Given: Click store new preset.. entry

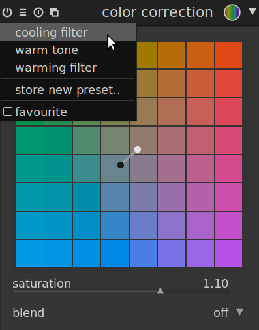Looking at the screenshot, I should (x=69, y=90).
